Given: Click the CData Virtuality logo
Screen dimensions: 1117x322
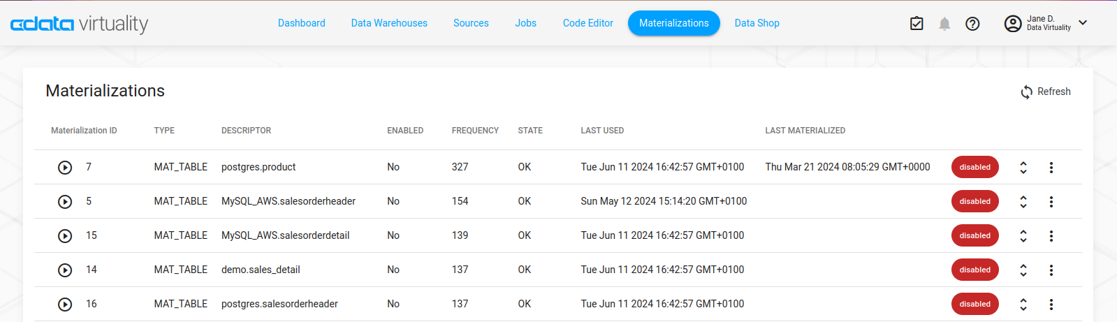Looking at the screenshot, I should pyautogui.click(x=79, y=24).
